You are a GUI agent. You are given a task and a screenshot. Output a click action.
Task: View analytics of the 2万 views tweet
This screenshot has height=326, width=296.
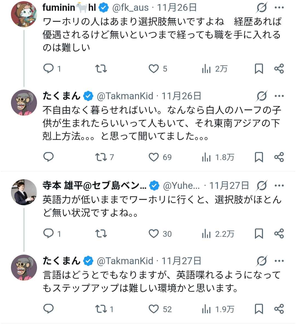pyautogui.click(x=206, y=68)
